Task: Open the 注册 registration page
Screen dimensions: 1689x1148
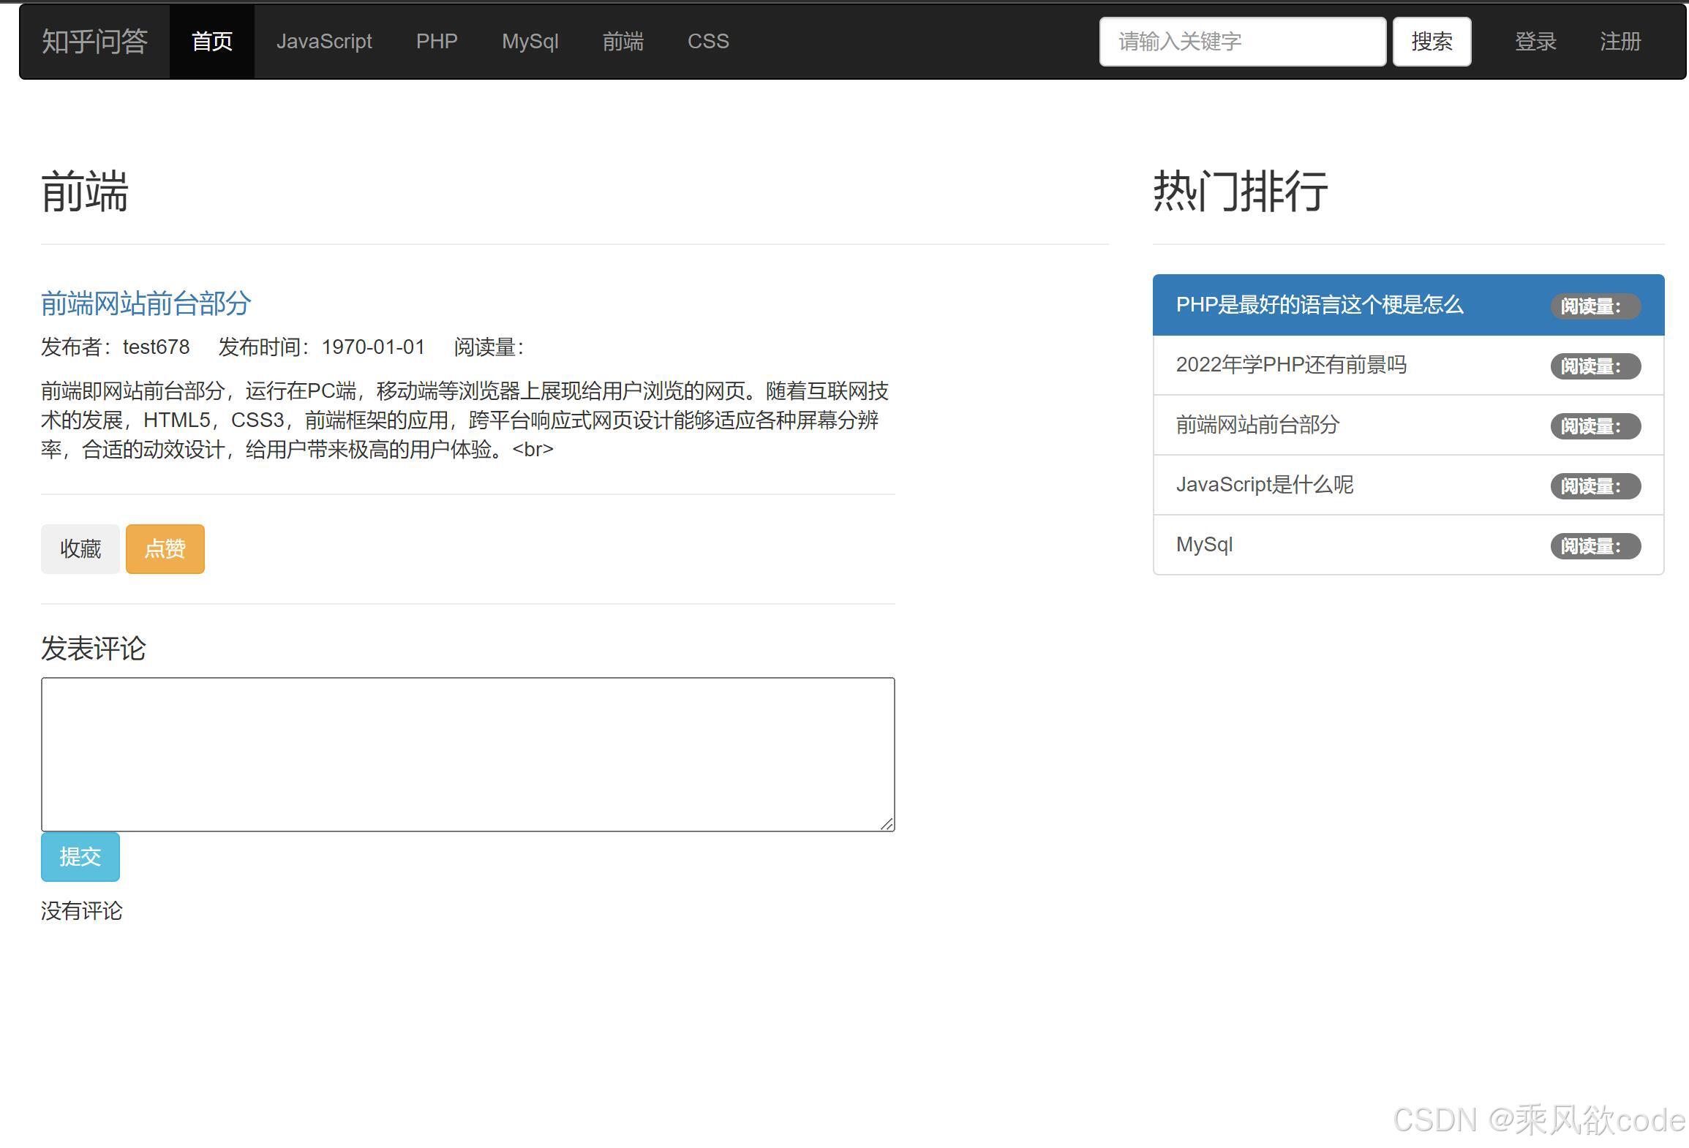Action: tap(1620, 42)
